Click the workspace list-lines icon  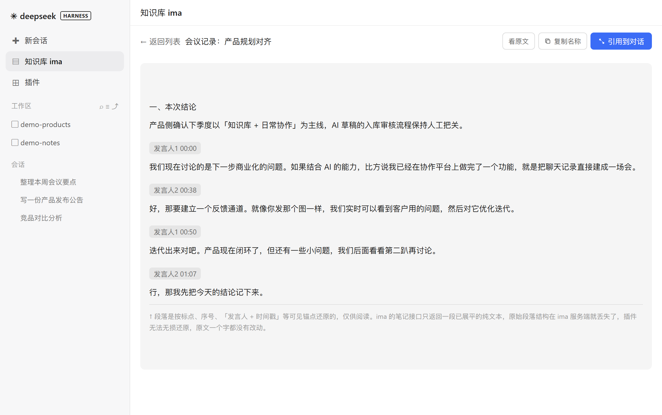(x=107, y=107)
